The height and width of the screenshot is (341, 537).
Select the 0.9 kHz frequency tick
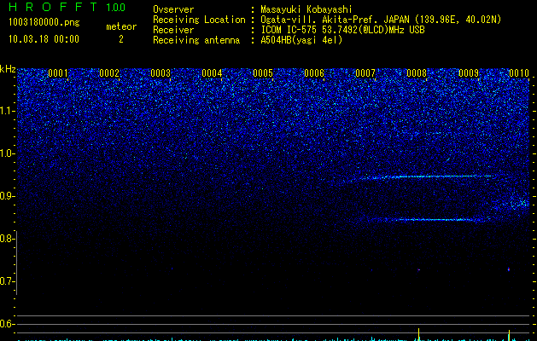coord(6,196)
